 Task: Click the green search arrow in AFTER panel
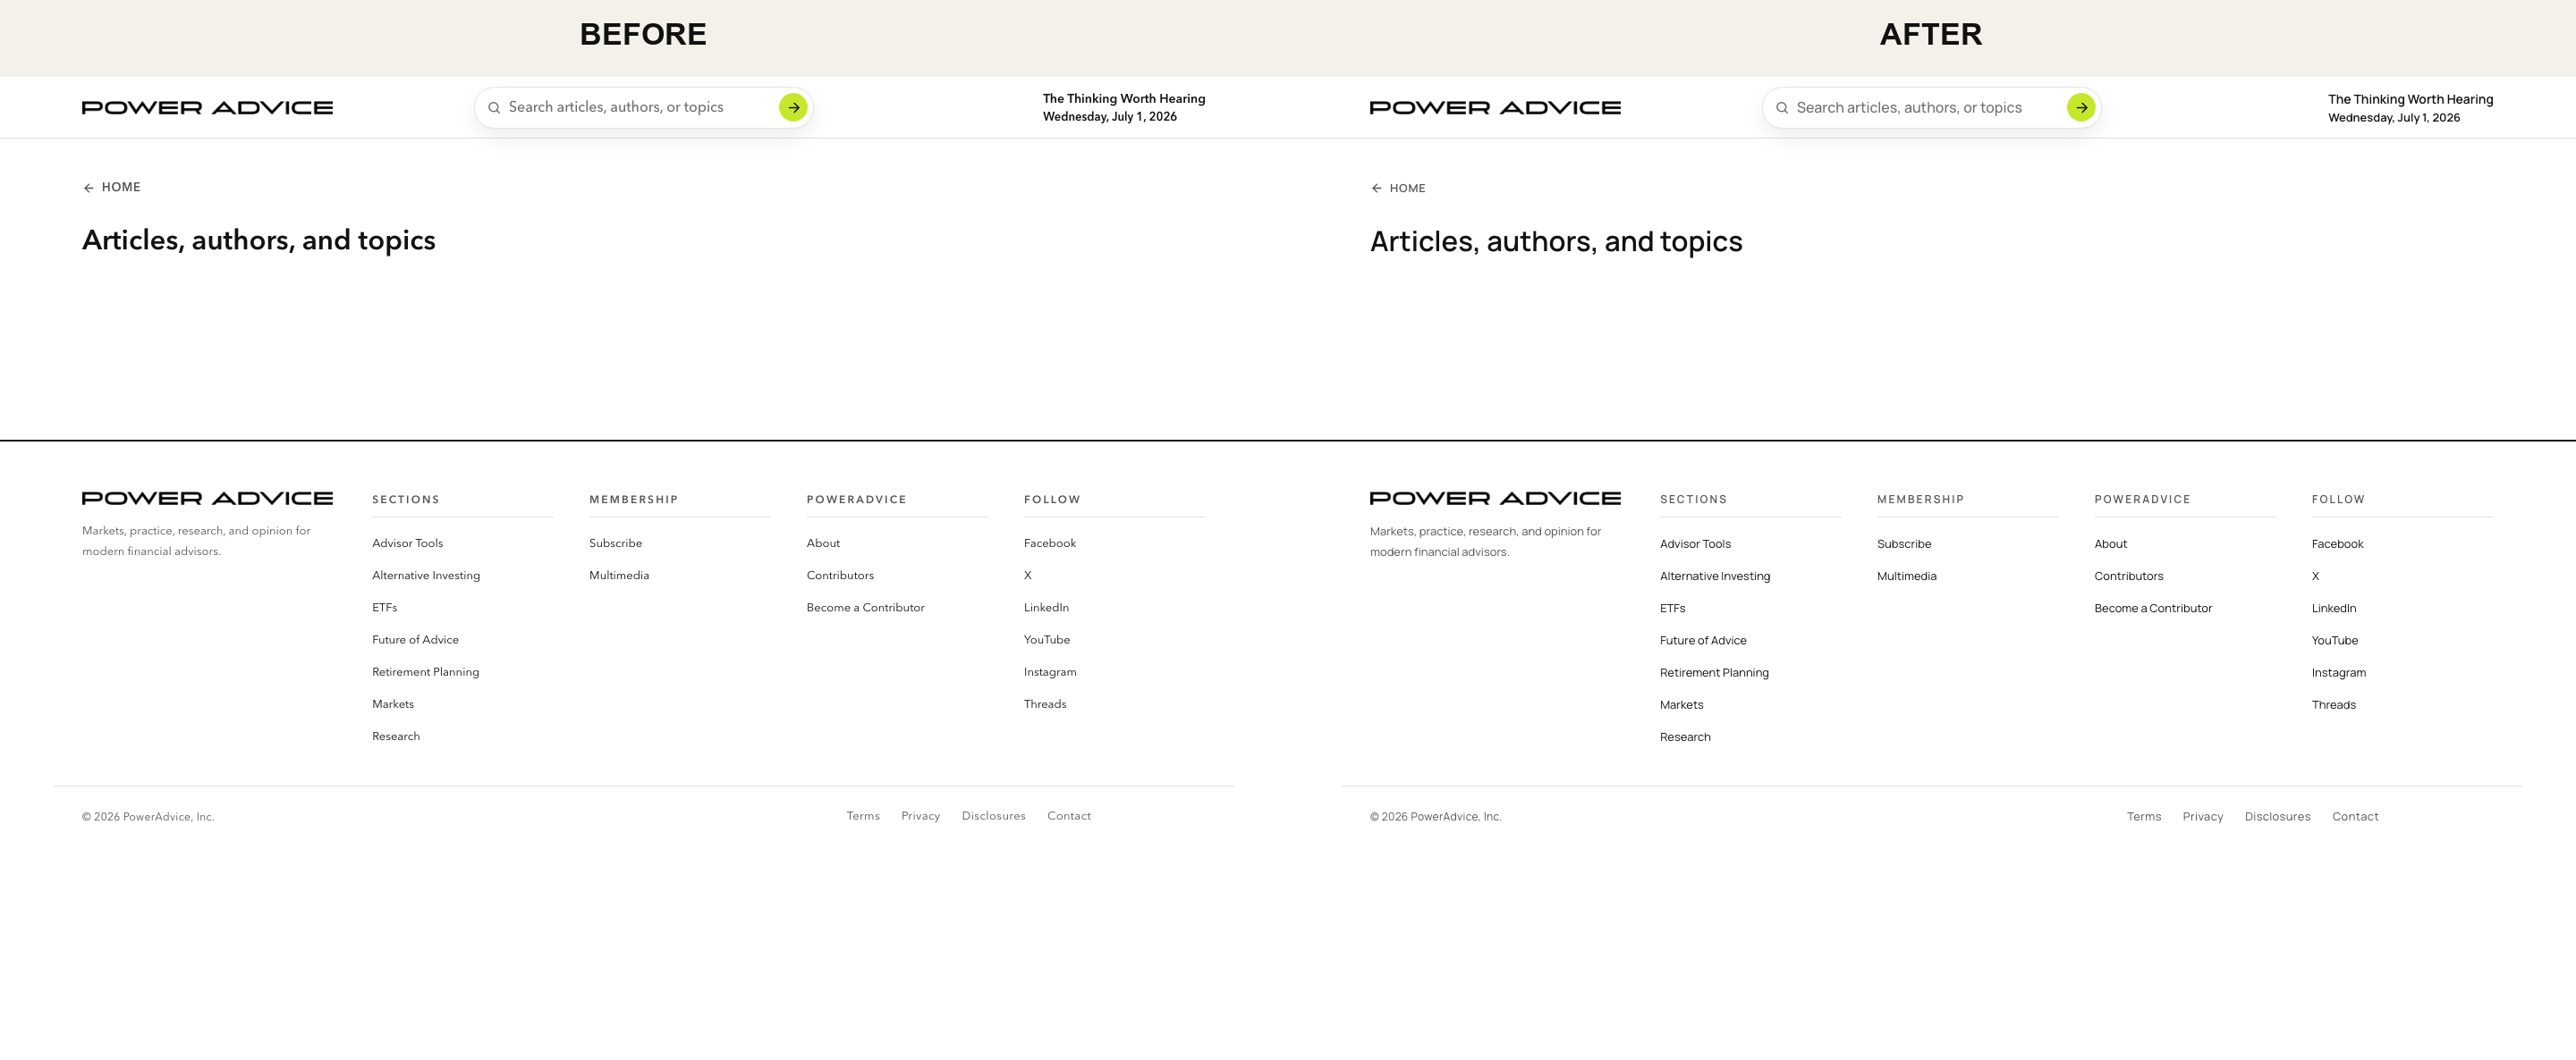[x=2081, y=107]
